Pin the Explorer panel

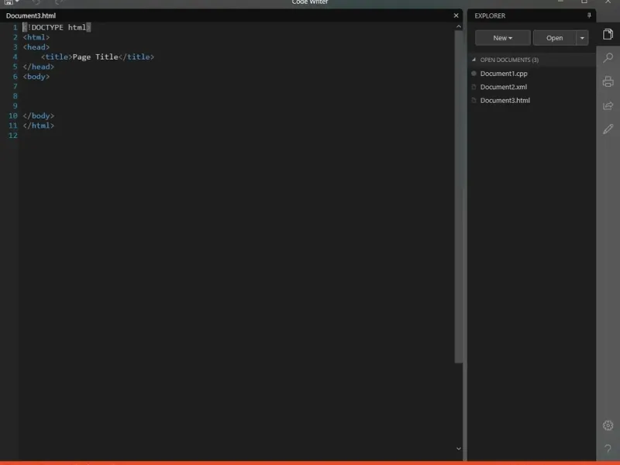pyautogui.click(x=589, y=15)
